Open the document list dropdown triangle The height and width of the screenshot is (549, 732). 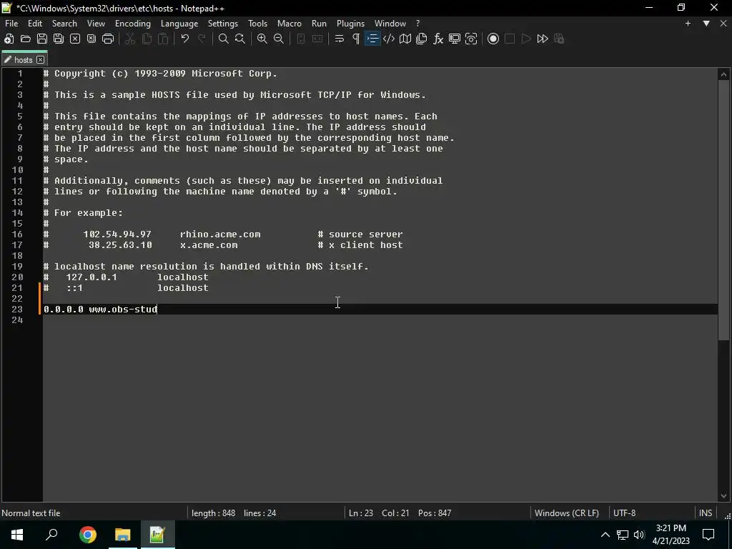pos(706,24)
